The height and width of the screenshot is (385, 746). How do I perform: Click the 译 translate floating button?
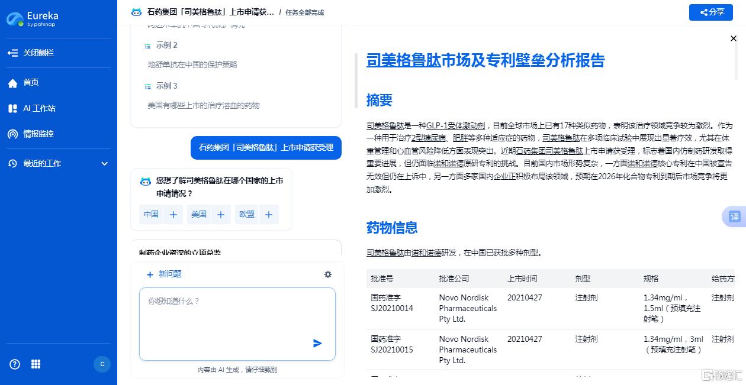point(734,216)
